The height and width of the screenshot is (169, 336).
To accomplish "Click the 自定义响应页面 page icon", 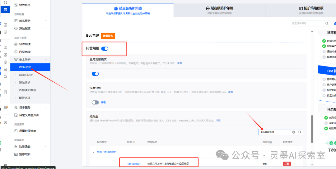I will pos(16,115).
